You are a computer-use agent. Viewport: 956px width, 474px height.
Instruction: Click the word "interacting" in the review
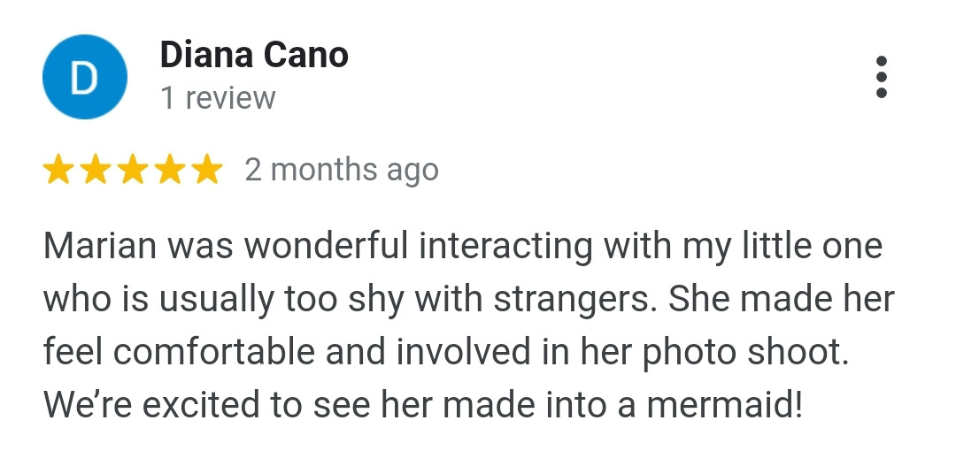coord(506,247)
